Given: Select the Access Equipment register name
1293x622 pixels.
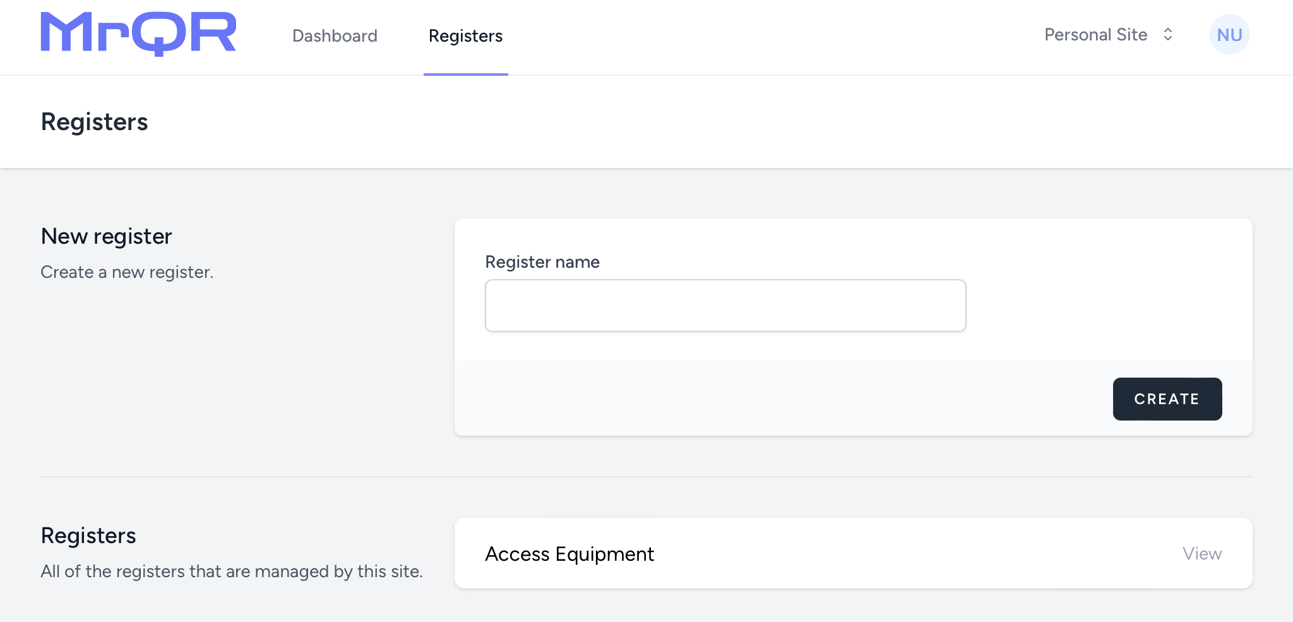Looking at the screenshot, I should (x=569, y=554).
